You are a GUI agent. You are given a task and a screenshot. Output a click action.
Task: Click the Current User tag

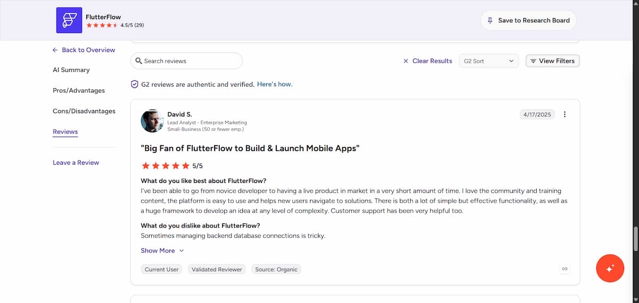[162, 270]
